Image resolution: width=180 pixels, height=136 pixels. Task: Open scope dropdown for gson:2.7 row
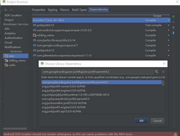[x=169, y=45]
